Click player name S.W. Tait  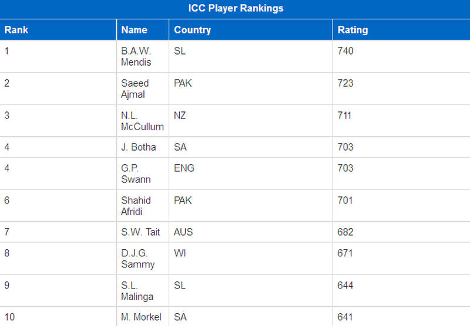tap(140, 232)
